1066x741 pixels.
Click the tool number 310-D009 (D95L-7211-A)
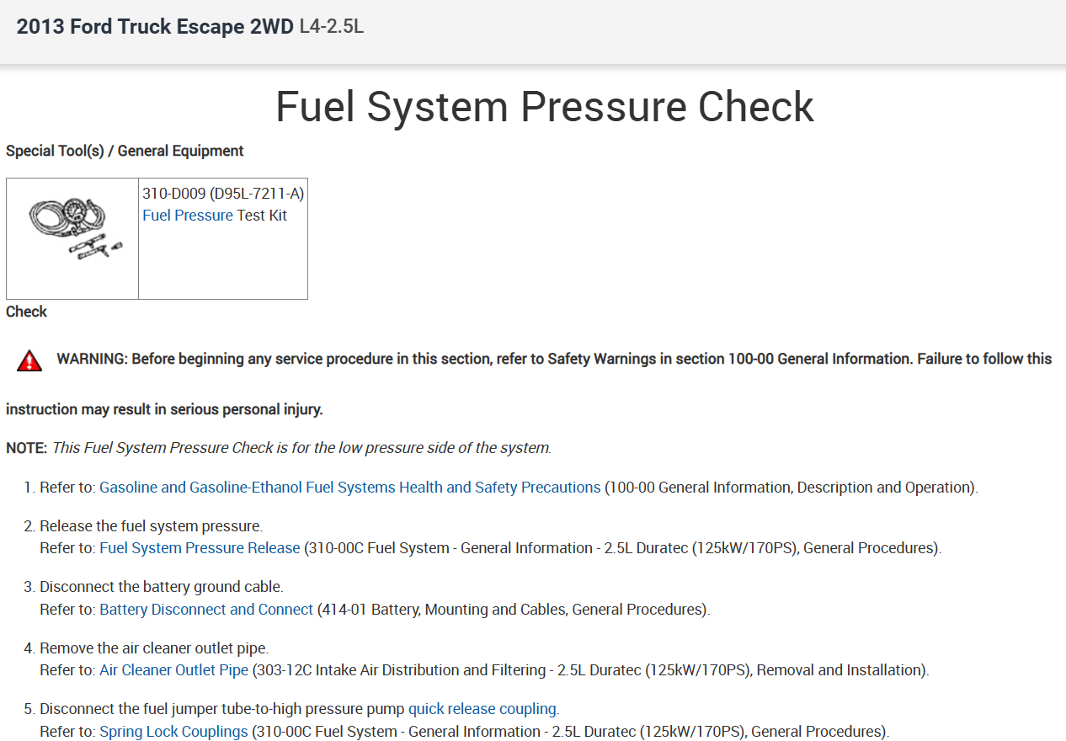[223, 195]
